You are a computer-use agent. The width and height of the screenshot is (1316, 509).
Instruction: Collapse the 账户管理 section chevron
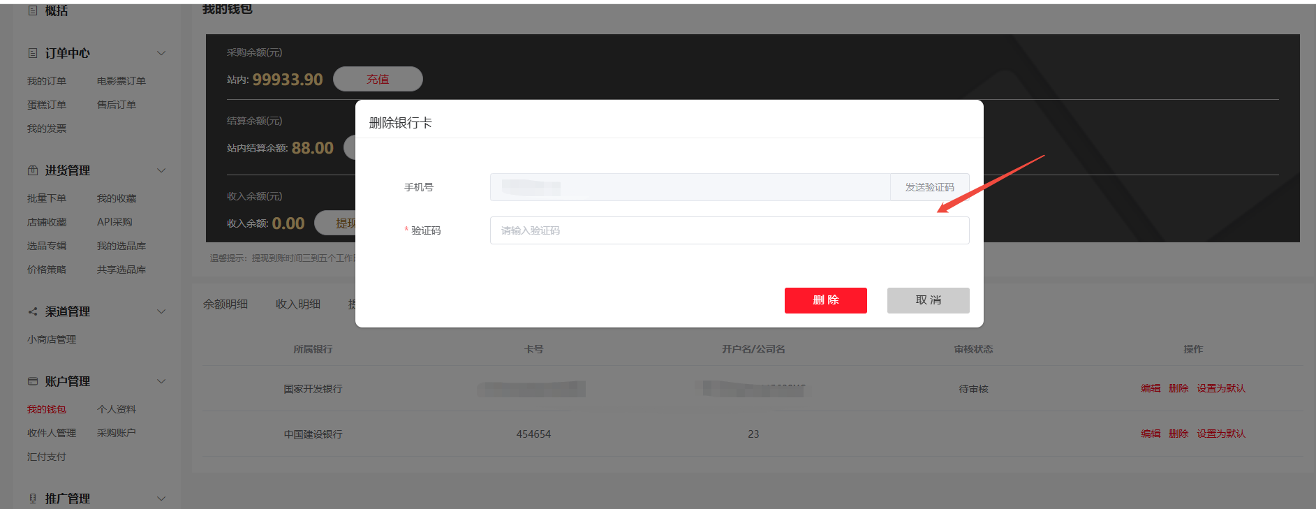tap(161, 381)
